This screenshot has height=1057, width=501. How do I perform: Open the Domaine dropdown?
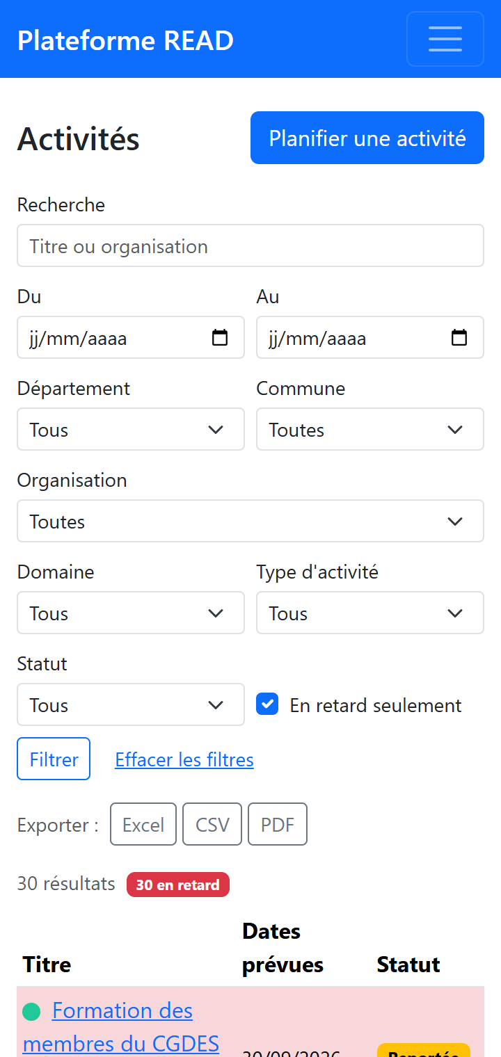[x=131, y=613]
